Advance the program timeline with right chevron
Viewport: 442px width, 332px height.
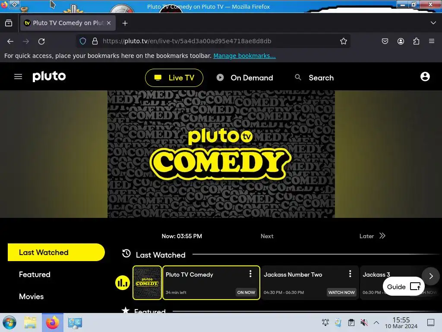click(431, 276)
